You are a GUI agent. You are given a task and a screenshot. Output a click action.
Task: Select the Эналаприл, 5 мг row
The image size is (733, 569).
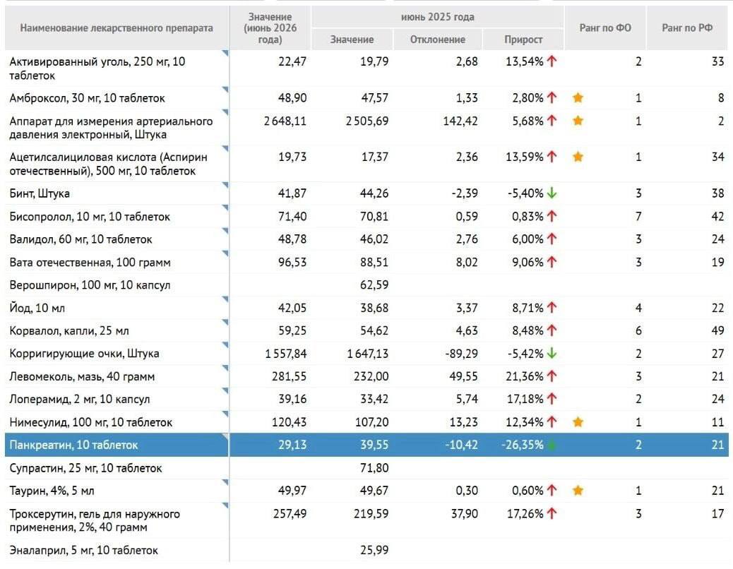(366, 551)
